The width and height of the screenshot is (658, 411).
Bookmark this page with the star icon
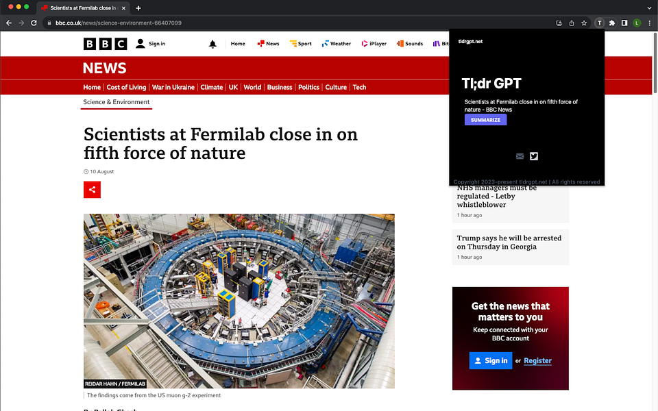click(584, 23)
